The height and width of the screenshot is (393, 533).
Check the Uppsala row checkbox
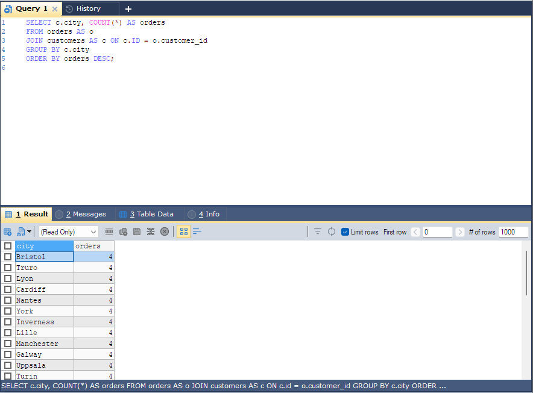8,365
